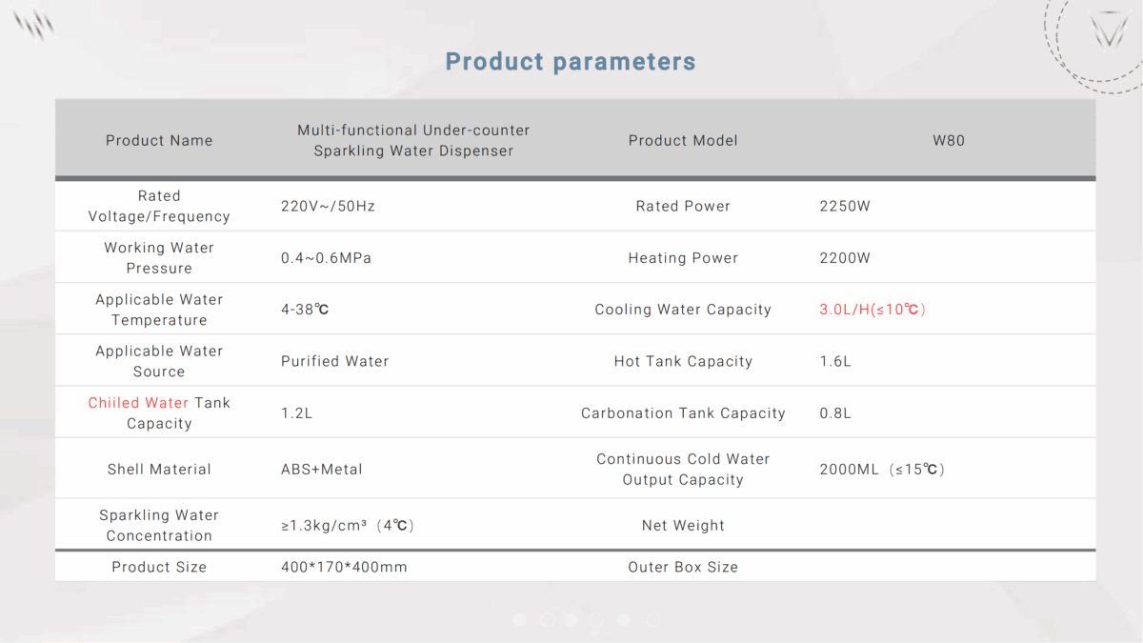Click the 'Rated Power' label

(683, 206)
